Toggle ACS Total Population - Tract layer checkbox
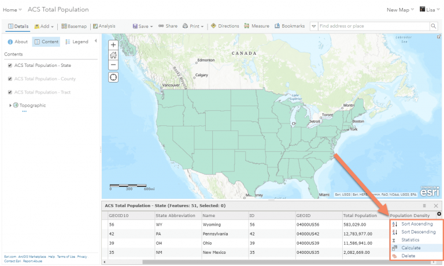 click(x=10, y=92)
